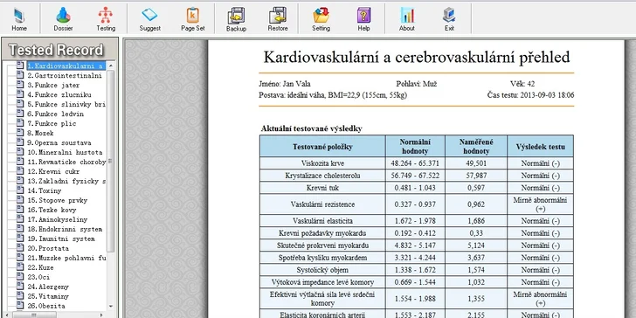Open report 21.Muzske pohlavni fu
The height and width of the screenshot is (318, 636).
pyautogui.click(x=66, y=258)
